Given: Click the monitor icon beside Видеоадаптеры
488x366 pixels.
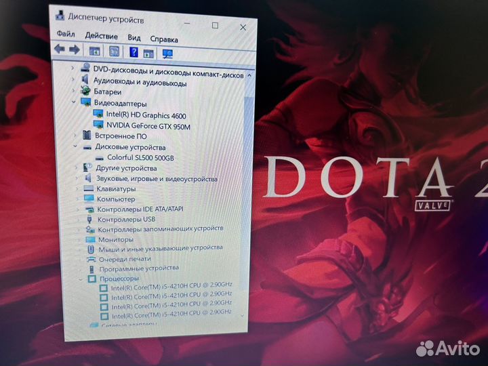Looking at the screenshot, I should (85, 102).
